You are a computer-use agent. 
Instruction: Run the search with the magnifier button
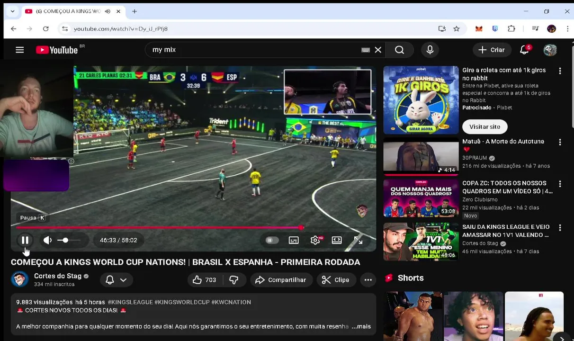pos(399,50)
